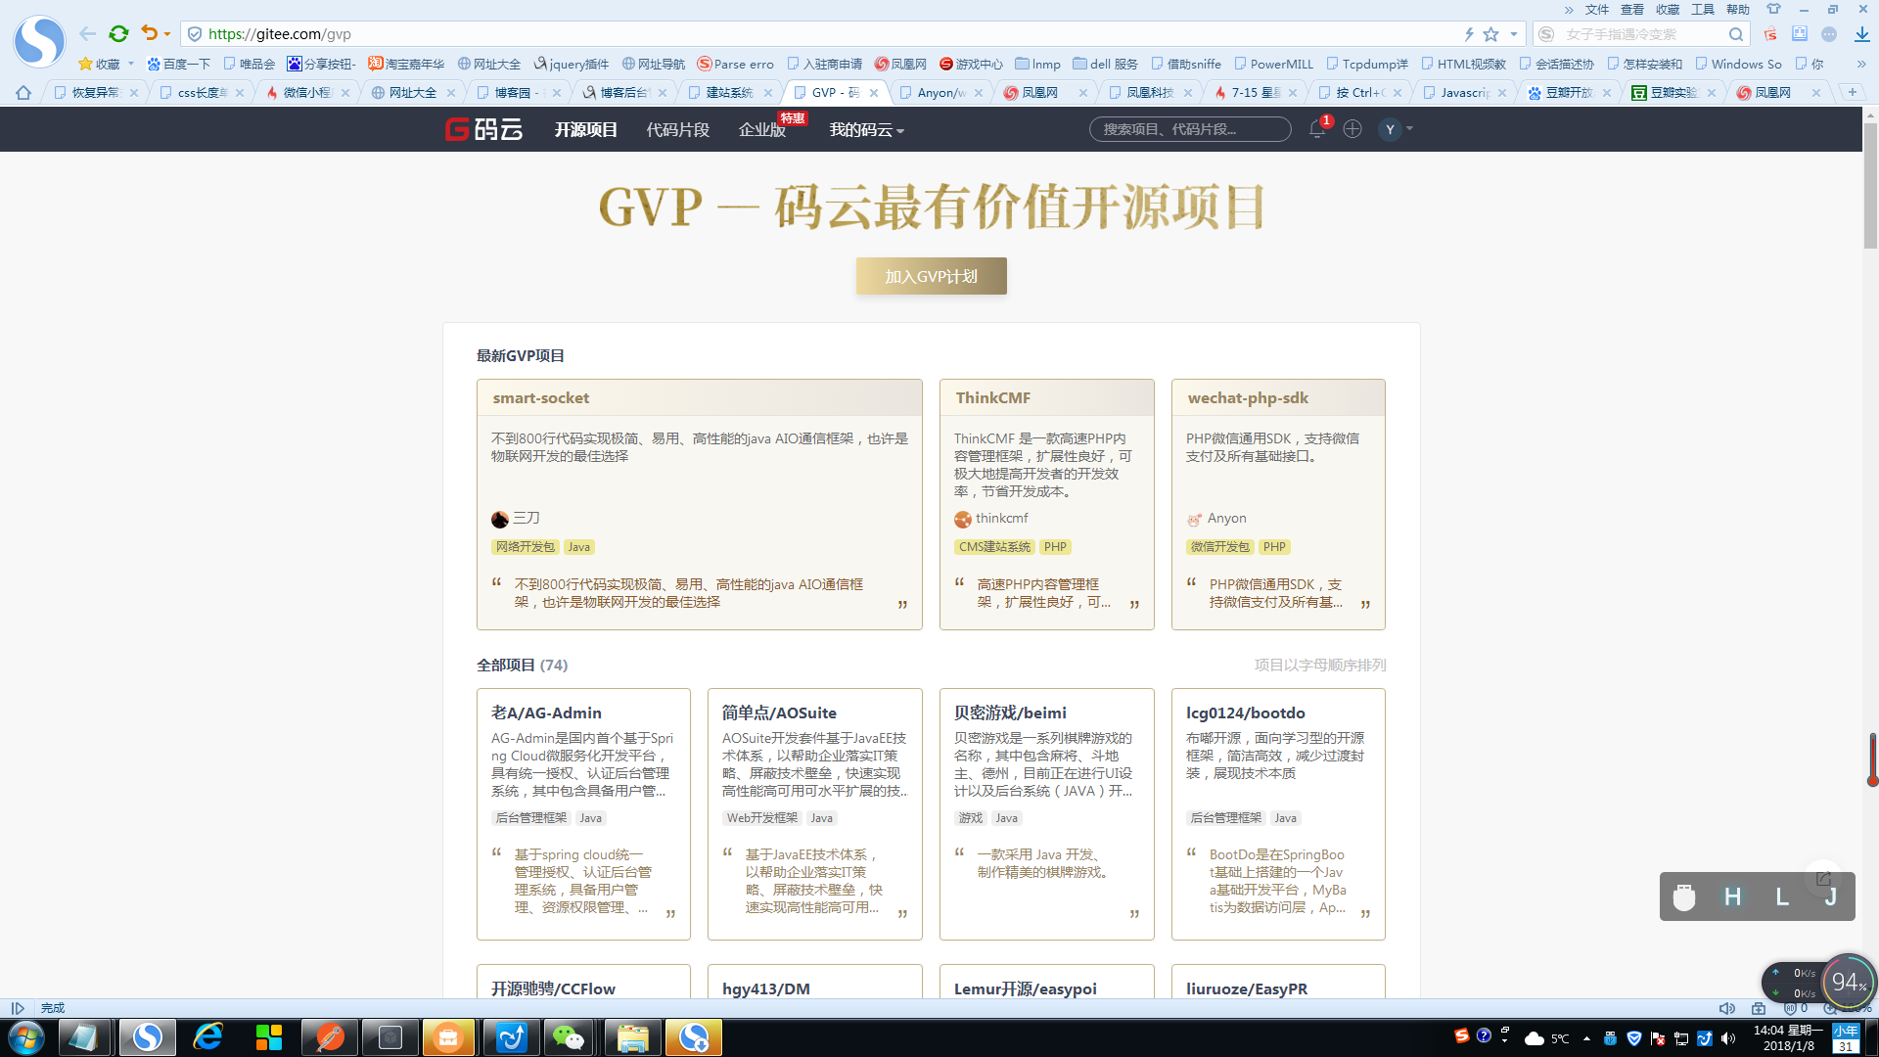Click the browser back arrow
This screenshot has height=1057, width=1879.
pyautogui.click(x=88, y=33)
